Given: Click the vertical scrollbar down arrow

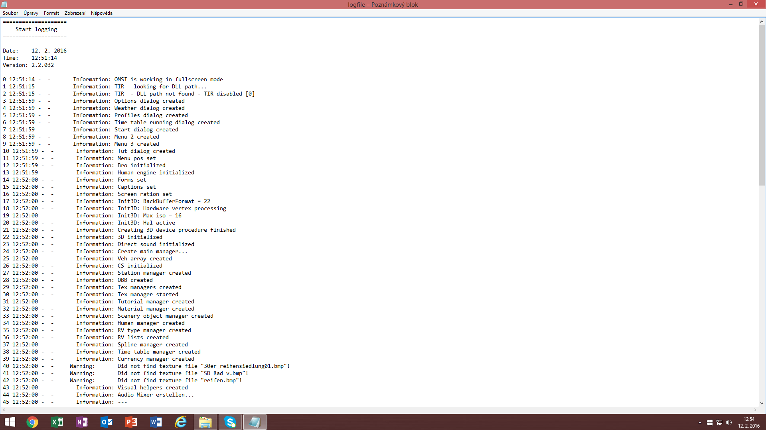Looking at the screenshot, I should 762,403.
